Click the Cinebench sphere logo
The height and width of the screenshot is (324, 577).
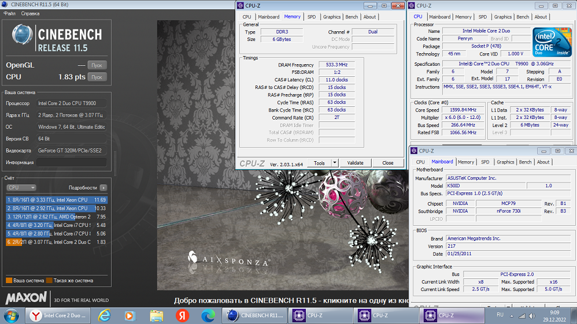point(21,34)
